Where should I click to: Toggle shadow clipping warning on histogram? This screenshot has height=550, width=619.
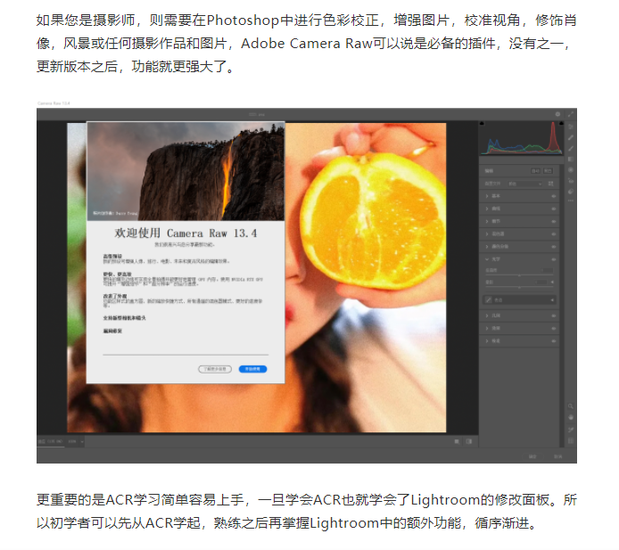(482, 124)
